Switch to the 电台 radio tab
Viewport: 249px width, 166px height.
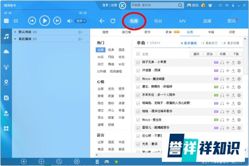(158, 21)
